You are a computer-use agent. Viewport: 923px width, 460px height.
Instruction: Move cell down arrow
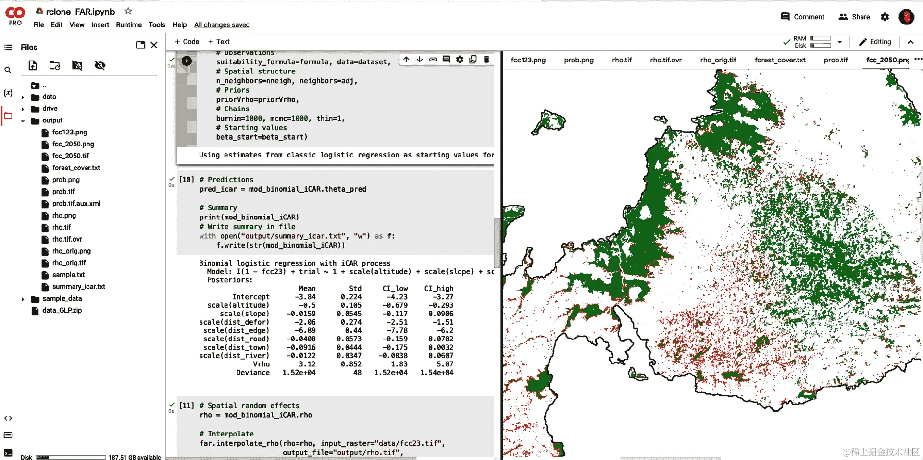coord(420,60)
